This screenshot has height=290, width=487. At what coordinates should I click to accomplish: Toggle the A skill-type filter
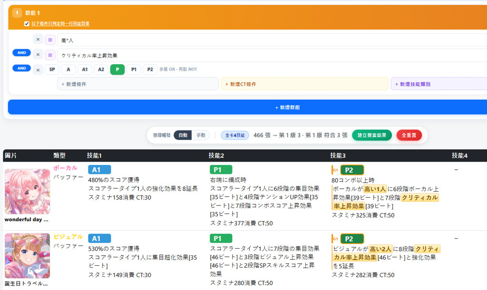coord(68,69)
